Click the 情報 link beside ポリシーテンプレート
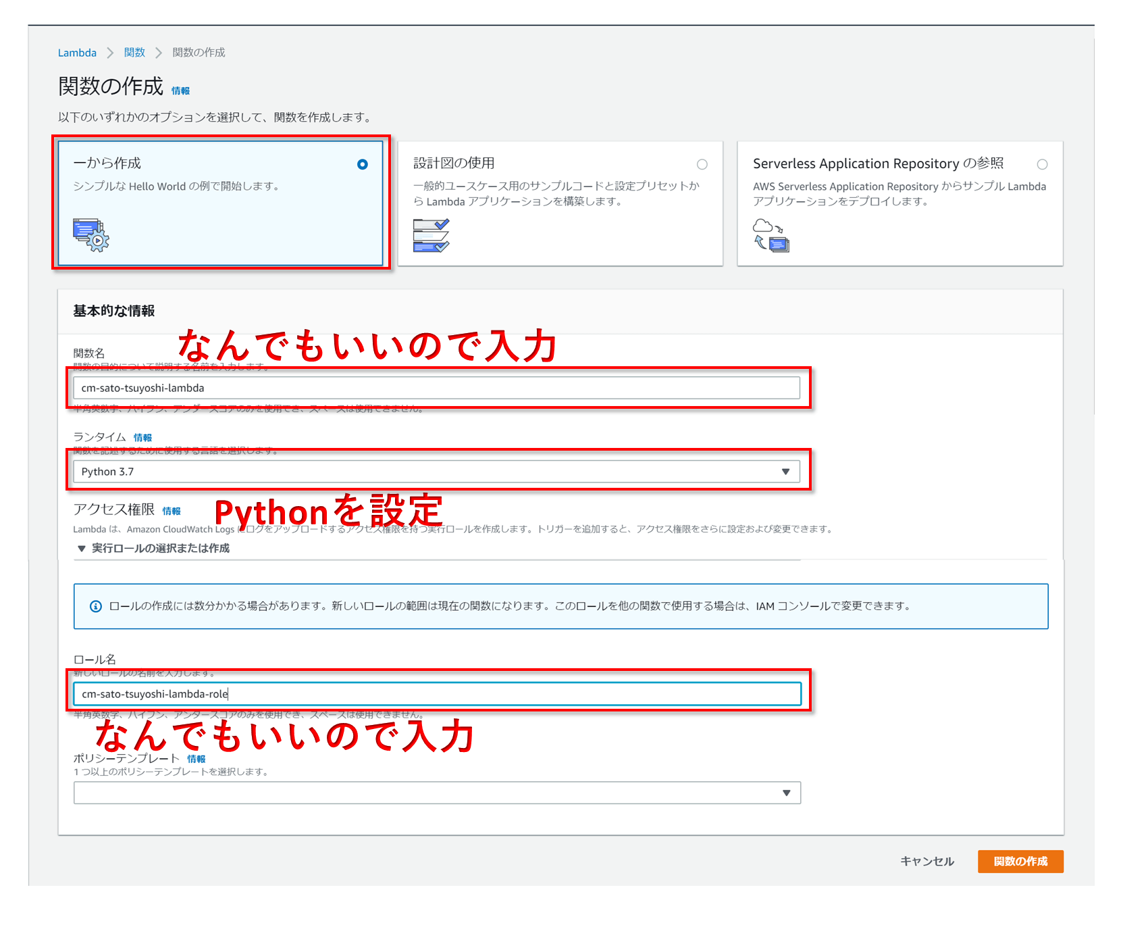 pyautogui.click(x=197, y=759)
